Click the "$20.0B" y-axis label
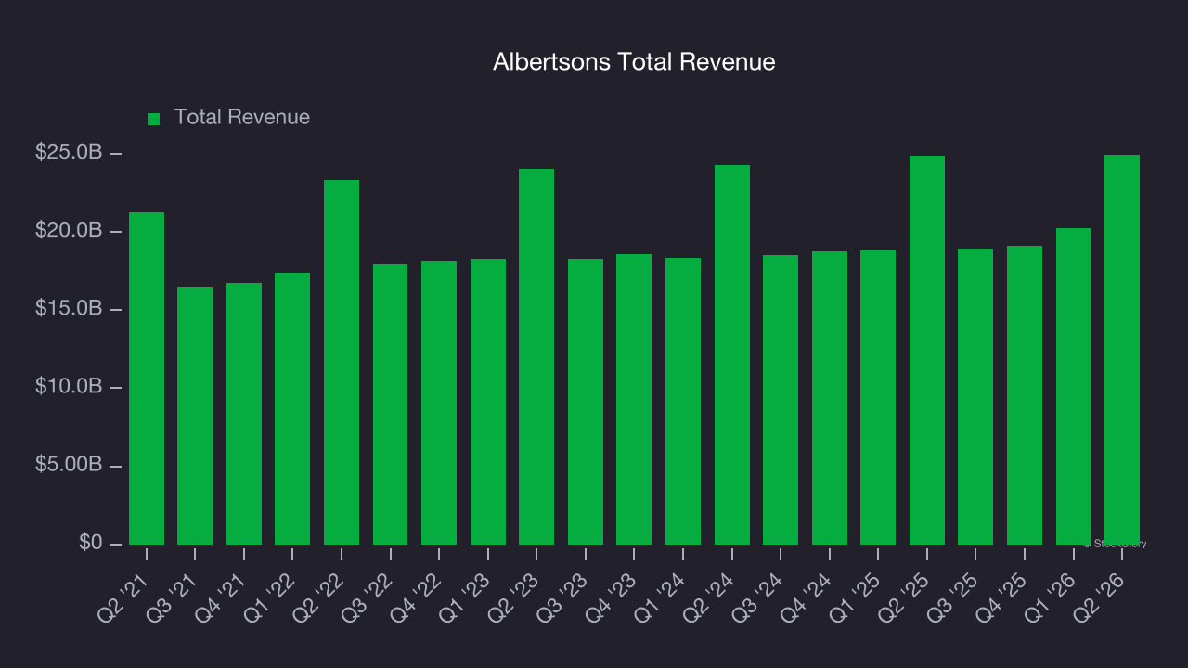This screenshot has width=1188, height=668. click(69, 230)
